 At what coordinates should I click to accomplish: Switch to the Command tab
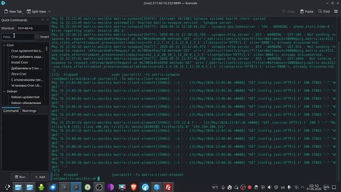point(11,111)
